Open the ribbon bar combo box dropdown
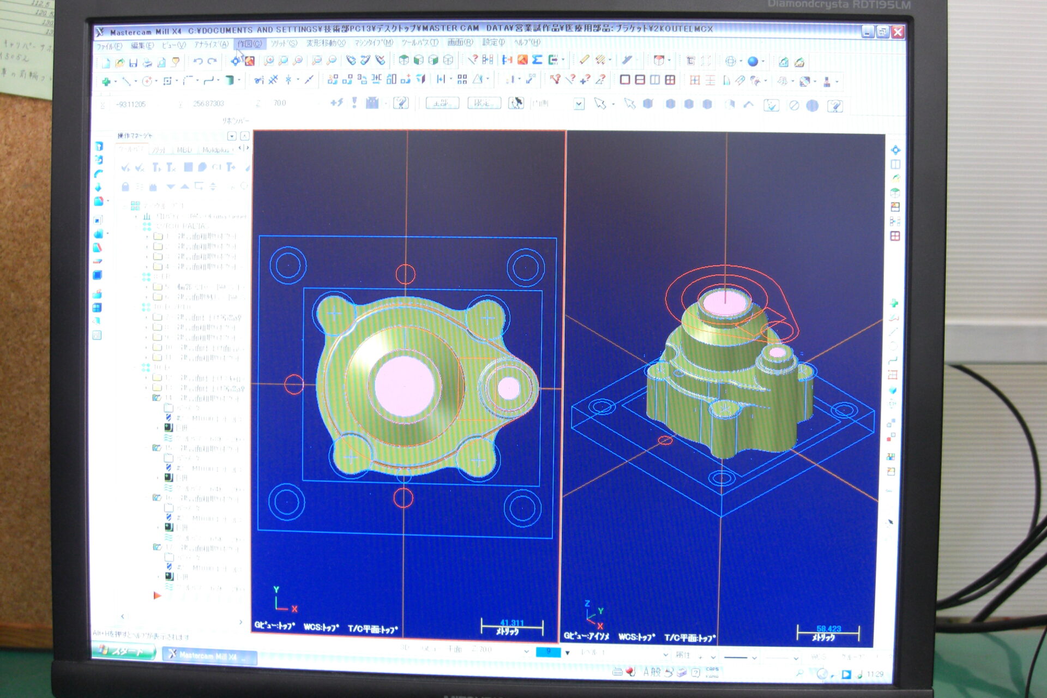Viewport: 1047px width, 698px height. point(579,103)
